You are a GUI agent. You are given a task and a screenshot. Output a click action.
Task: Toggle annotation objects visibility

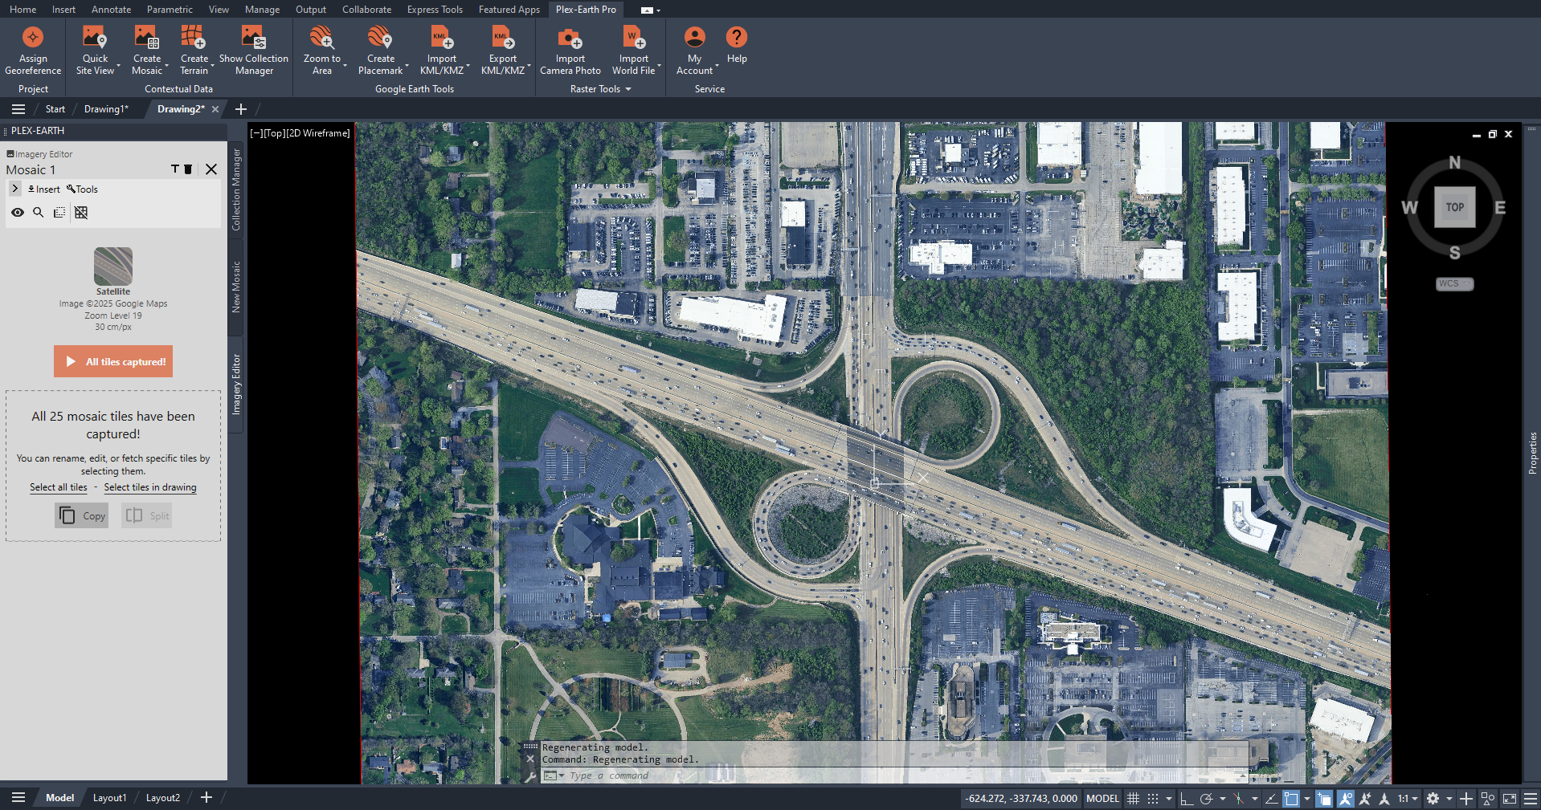[1345, 799]
